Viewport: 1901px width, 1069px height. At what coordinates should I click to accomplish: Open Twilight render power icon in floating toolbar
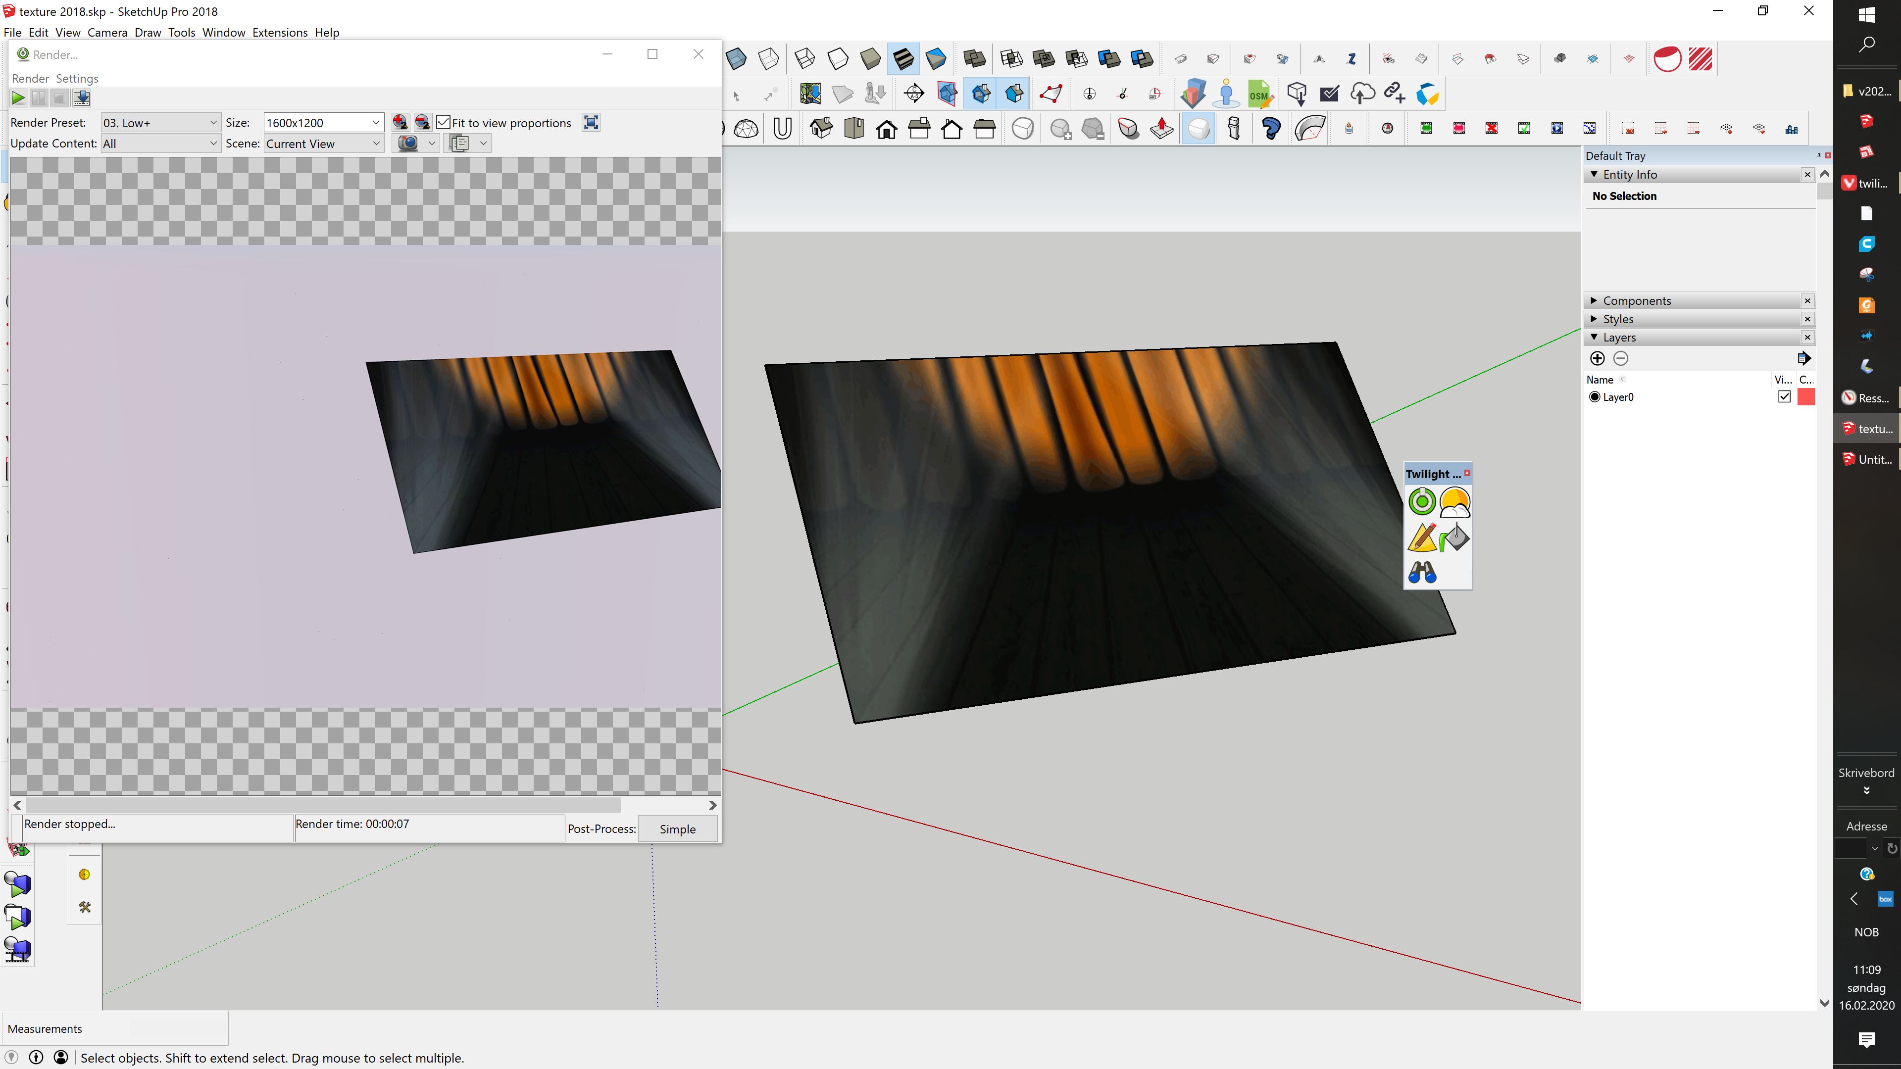click(x=1422, y=502)
